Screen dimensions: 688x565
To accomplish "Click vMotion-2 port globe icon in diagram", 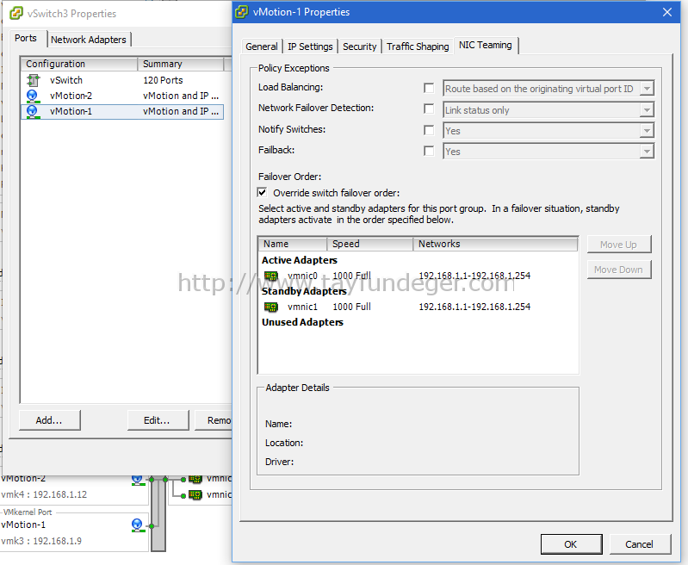I will [x=138, y=480].
